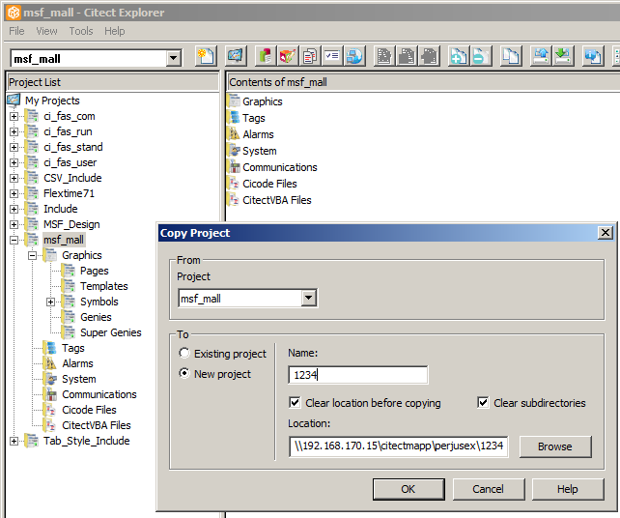Select Pages in the project tree

click(94, 271)
